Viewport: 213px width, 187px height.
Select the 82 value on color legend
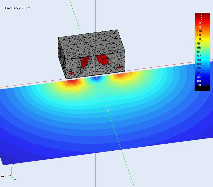[x=199, y=77]
